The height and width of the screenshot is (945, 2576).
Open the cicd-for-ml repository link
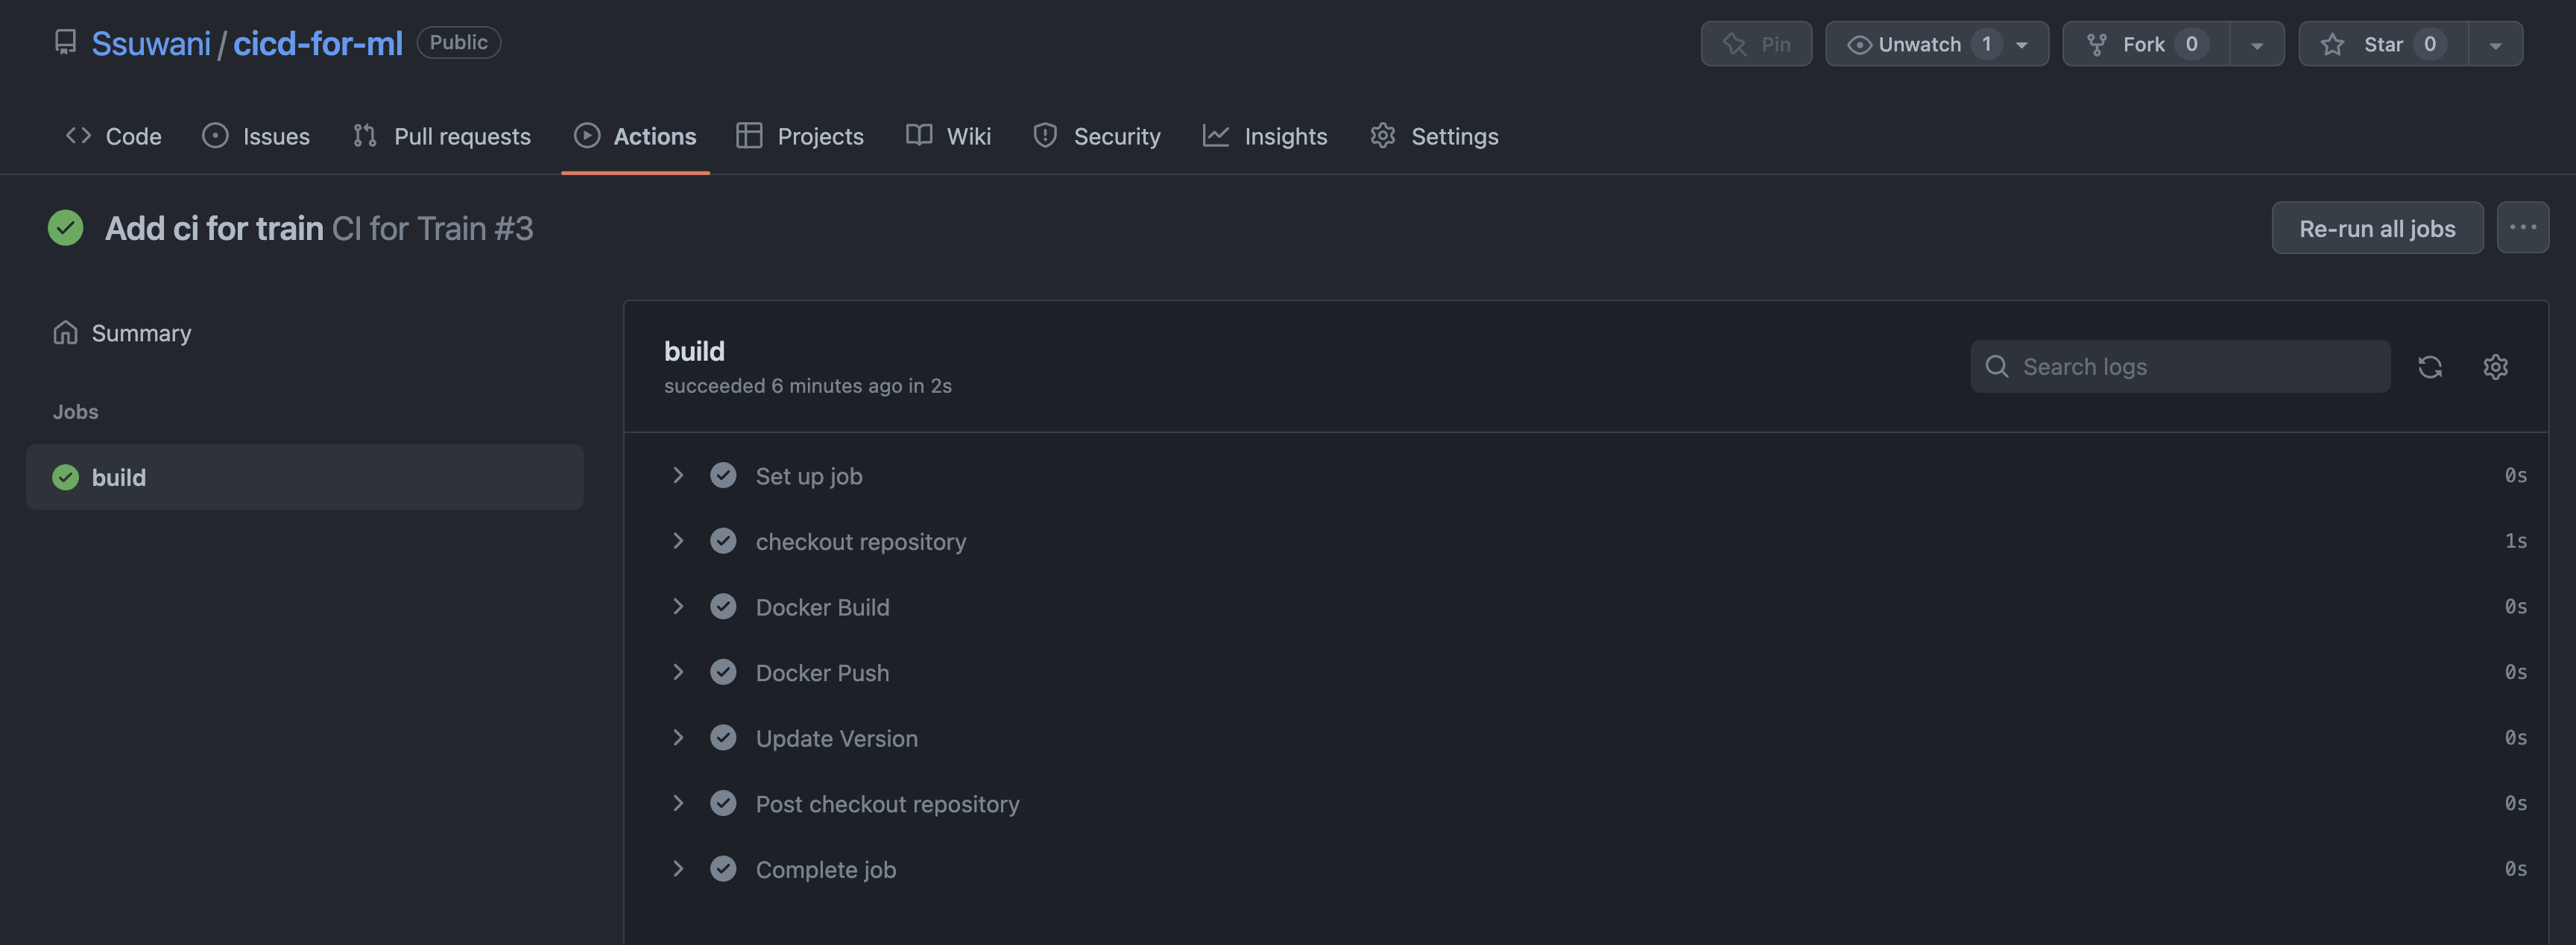click(x=318, y=43)
